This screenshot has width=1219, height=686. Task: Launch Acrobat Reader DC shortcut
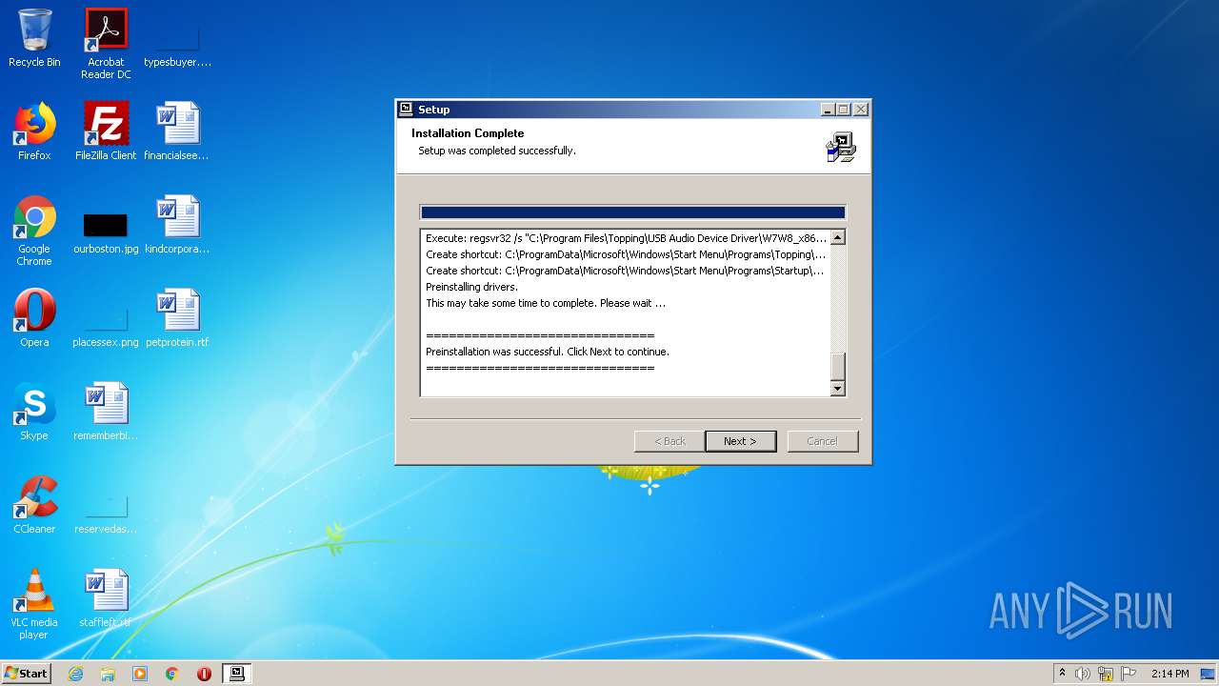(106, 44)
